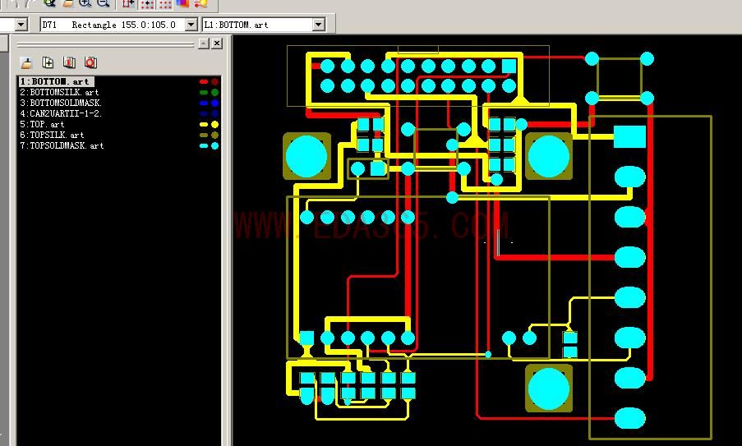Screen dimensions: 742x446
Task: Click the cyan circle swatch of TOPSOLDMASK.art
Action: 214,146
